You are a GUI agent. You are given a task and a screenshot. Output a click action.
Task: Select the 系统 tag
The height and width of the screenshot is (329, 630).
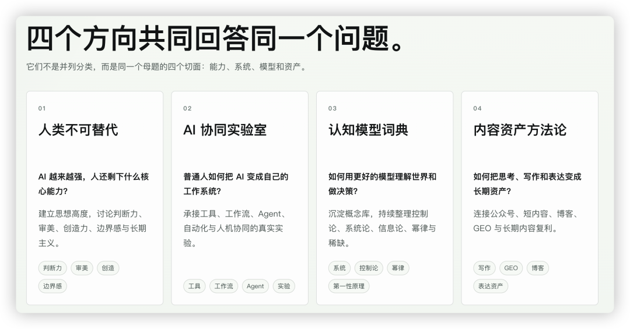[339, 268]
